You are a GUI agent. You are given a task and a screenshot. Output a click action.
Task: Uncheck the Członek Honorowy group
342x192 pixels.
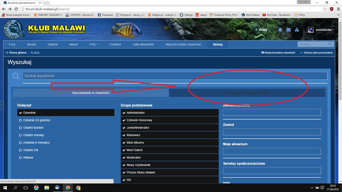(170, 120)
